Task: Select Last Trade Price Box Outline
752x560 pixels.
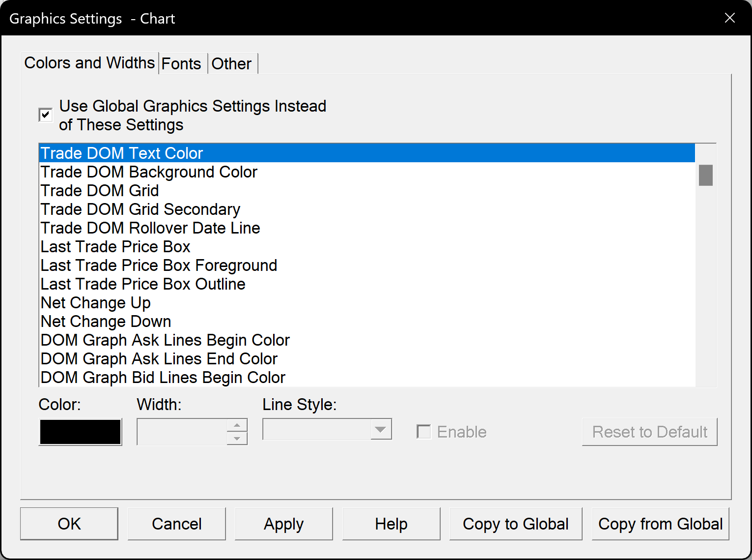Action: [x=143, y=284]
